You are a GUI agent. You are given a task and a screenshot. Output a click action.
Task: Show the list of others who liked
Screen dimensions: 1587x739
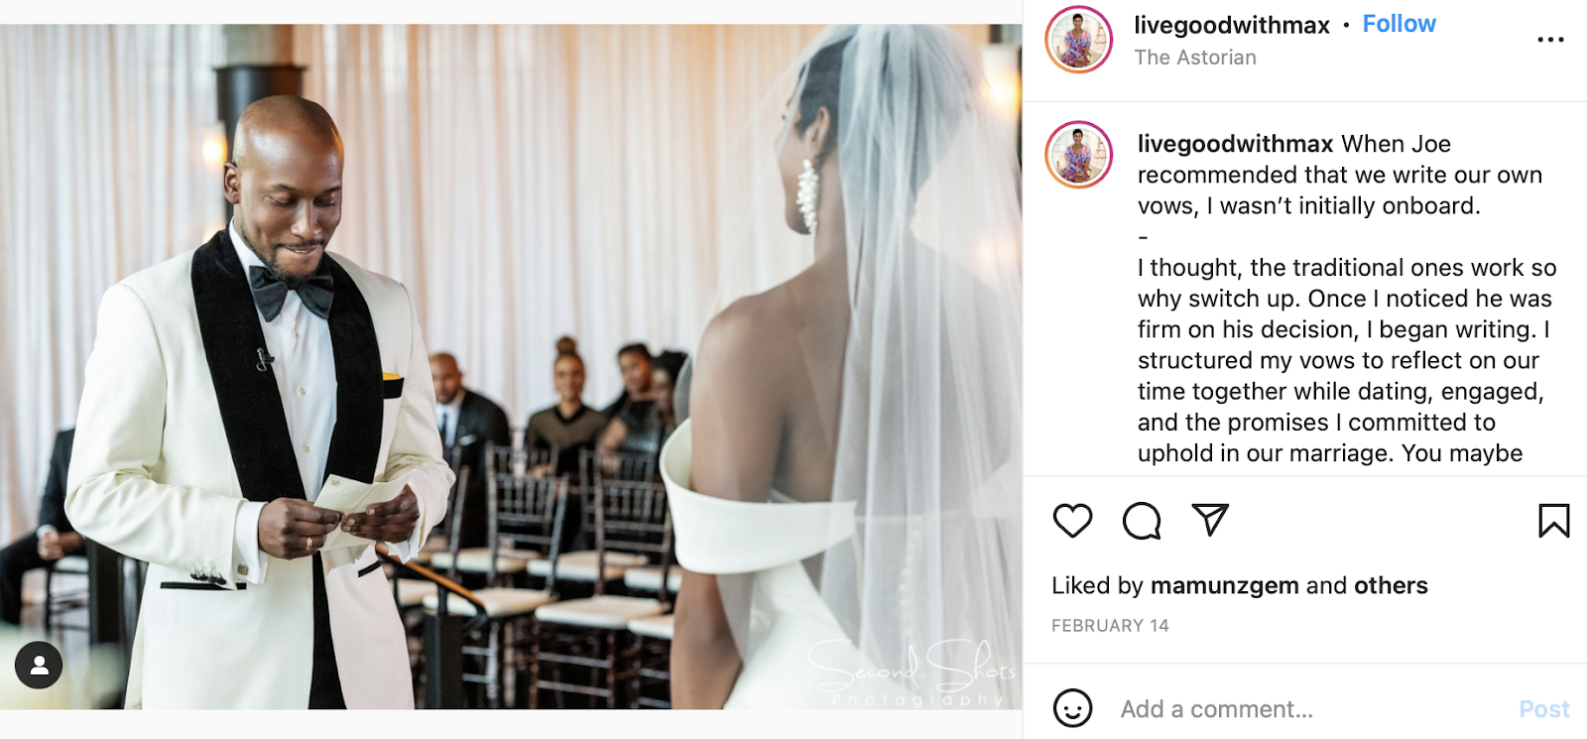1391,585
